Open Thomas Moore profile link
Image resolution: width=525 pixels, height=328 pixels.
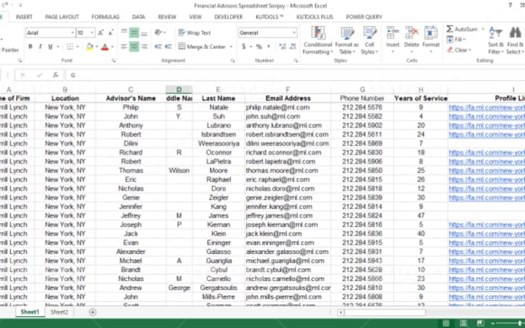(x=487, y=171)
